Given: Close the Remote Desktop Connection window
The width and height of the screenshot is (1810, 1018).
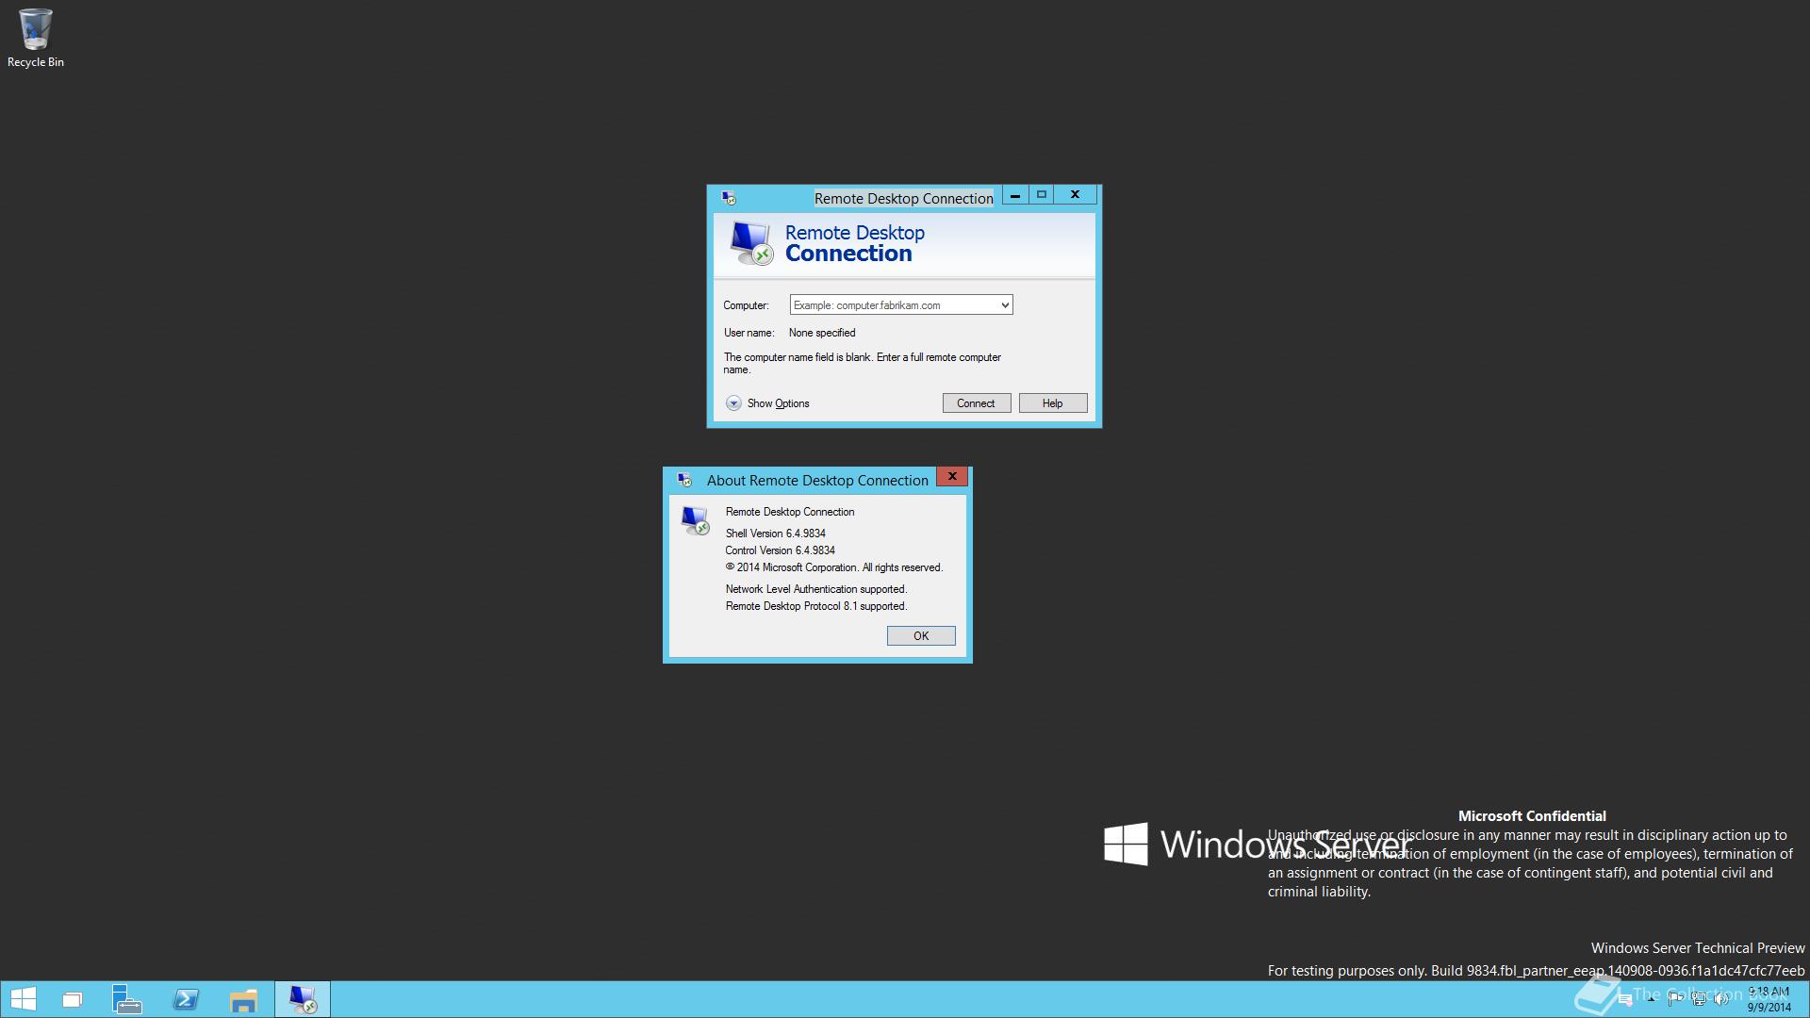Looking at the screenshot, I should 1075,195.
